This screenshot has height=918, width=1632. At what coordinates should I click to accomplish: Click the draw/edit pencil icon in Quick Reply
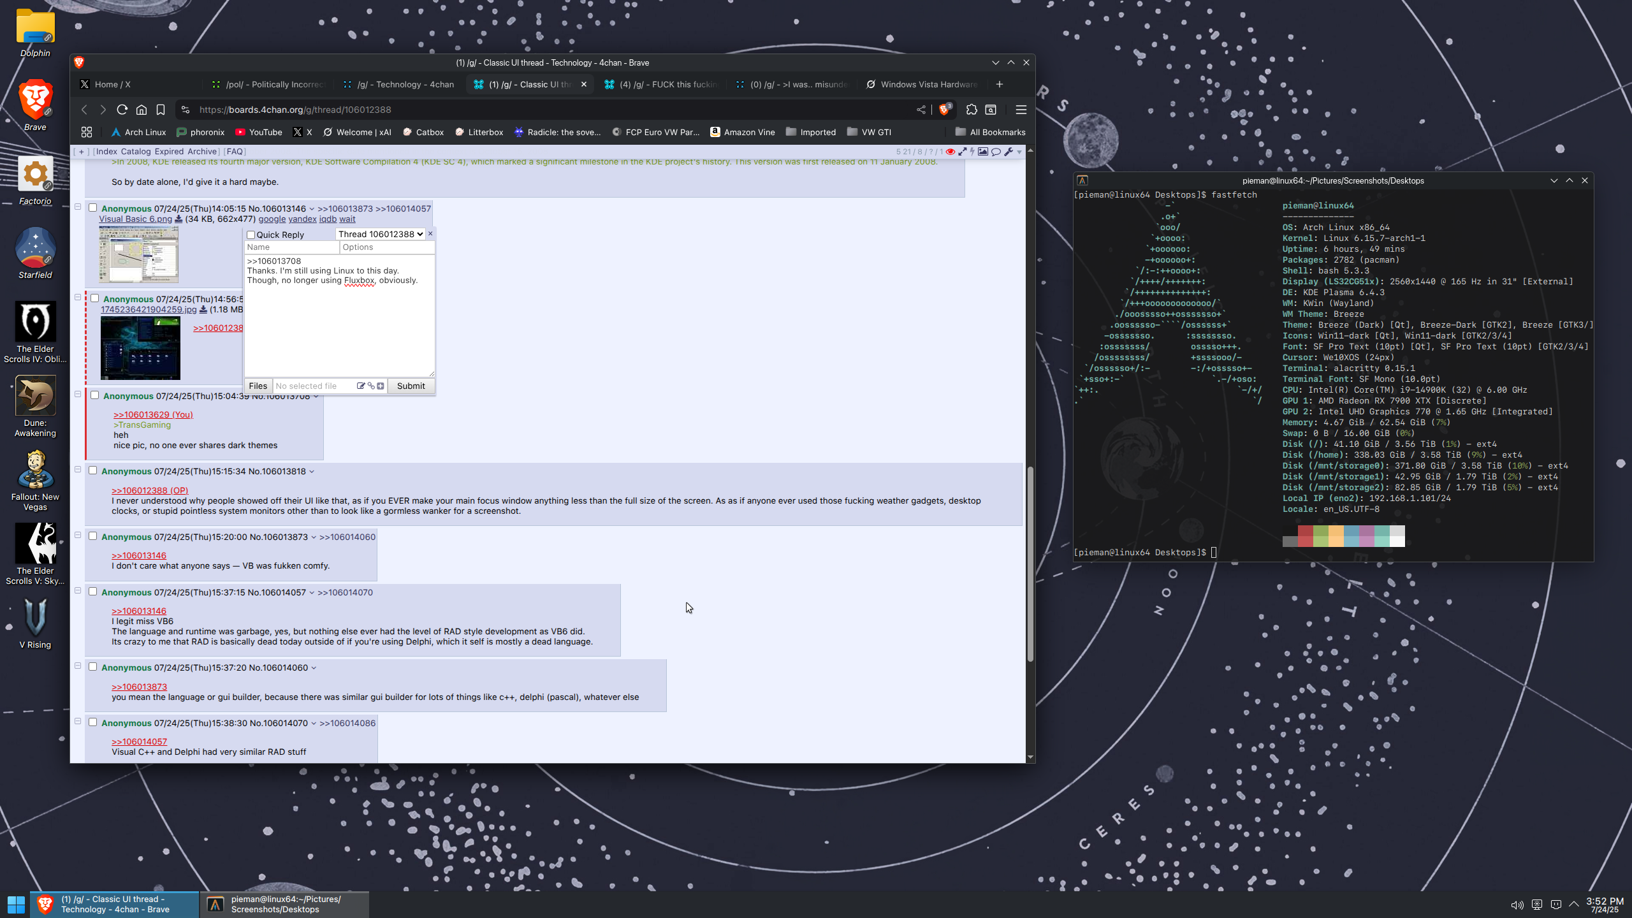click(x=361, y=386)
